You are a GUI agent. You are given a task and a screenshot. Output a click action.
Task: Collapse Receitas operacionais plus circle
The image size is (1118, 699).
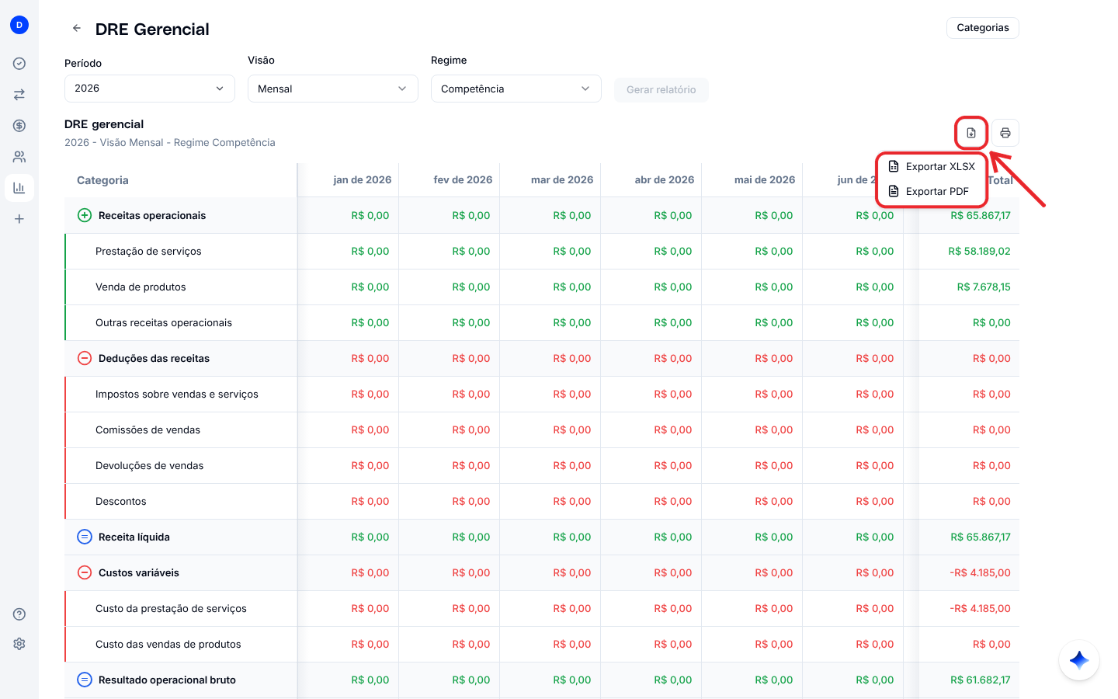pos(85,215)
